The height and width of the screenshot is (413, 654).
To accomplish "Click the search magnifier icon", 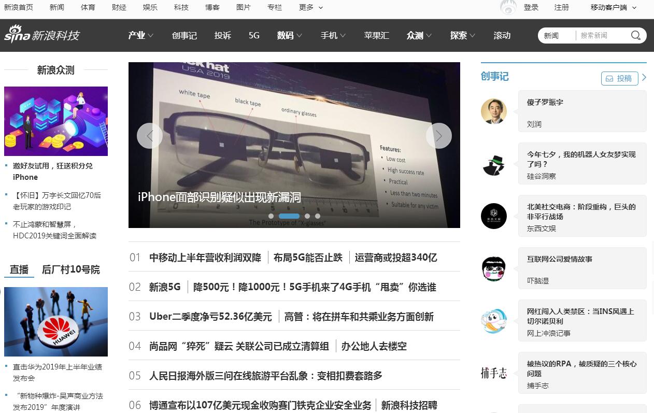I will coord(635,35).
